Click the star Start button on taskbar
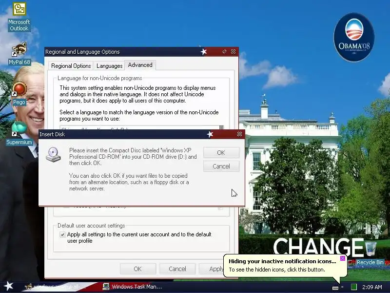The height and width of the screenshot is (293, 390). pos(9,287)
